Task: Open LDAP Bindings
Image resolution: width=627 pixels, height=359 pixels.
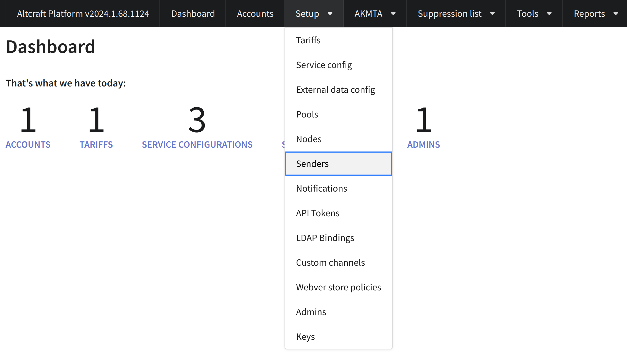Action: 338,238
